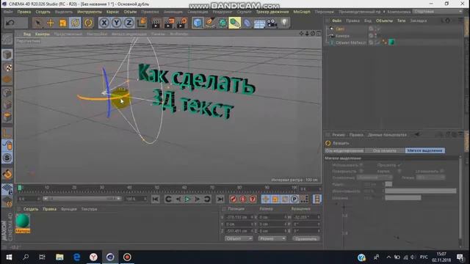Screen dimensions: 470x264
Task: Open the generators subdivision icon
Action: pos(223,23)
